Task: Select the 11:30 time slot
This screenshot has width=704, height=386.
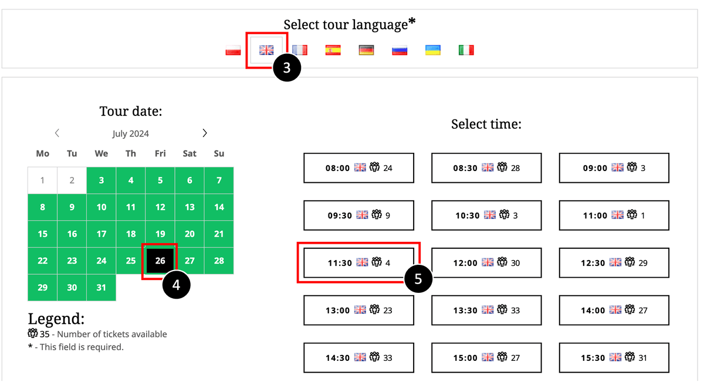Action: pyautogui.click(x=358, y=263)
